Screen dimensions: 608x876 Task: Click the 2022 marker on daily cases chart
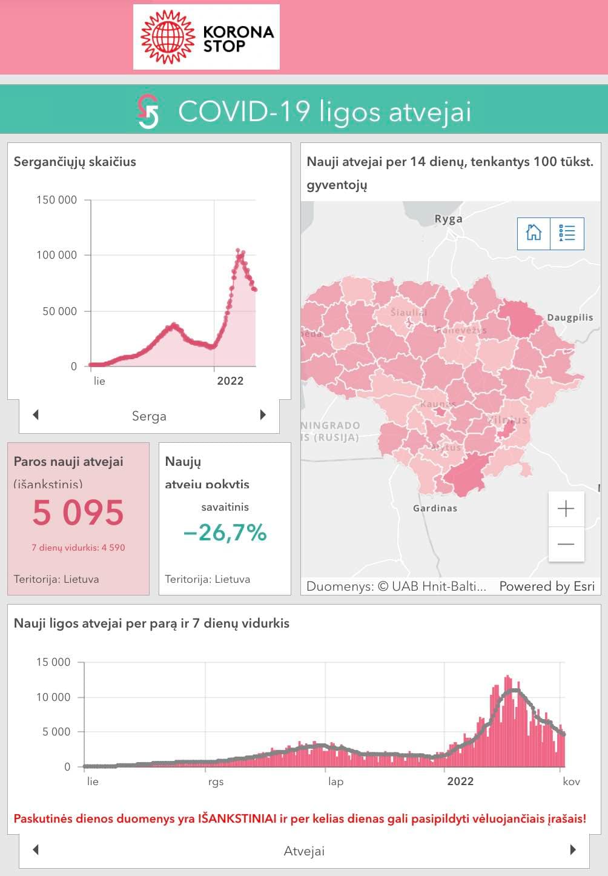click(x=460, y=781)
